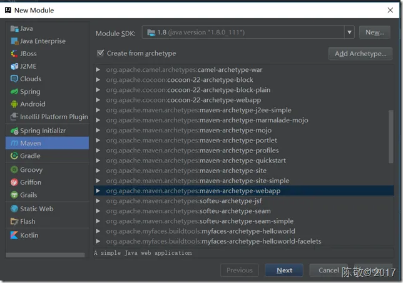Viewport: 403px width, 283px height.
Task: Click the Java Enterprise icon
Action: (14, 41)
